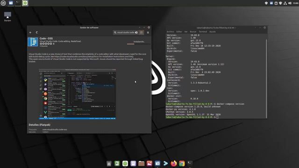Click the 'Detalles (Flatpak)' heading
Screen dimensions: 299x168
[x=39, y=125]
